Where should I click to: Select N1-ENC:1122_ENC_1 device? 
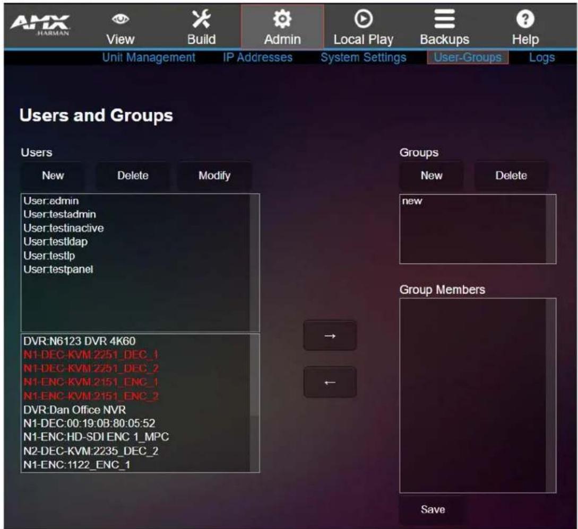136,464
